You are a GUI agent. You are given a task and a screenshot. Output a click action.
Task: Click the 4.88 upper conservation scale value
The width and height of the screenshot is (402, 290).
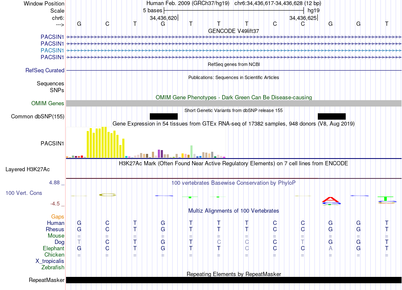[x=54, y=183]
